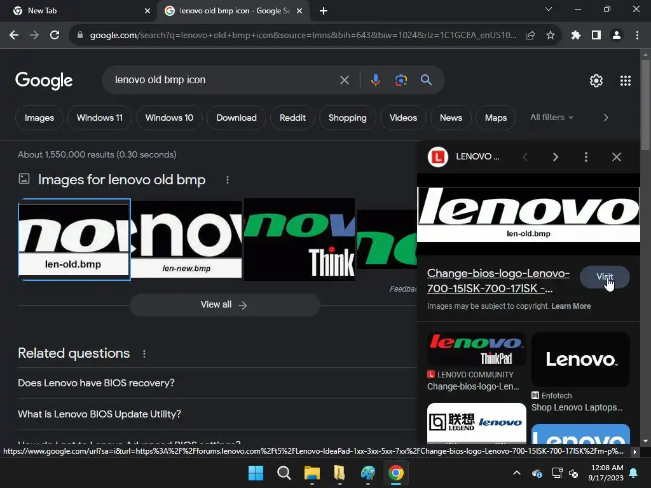651x488 pixels.
Task: Open options for Images for lenovo section
Action: (x=227, y=180)
